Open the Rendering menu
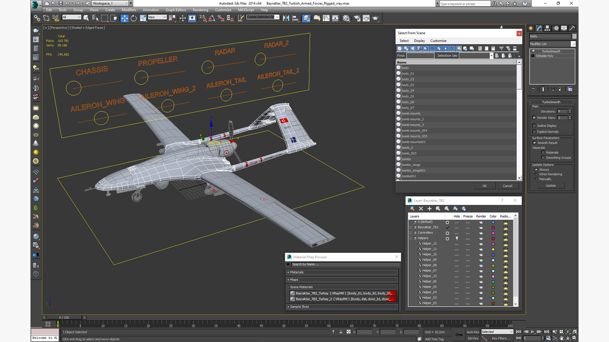This screenshot has width=609, height=342. point(200,10)
